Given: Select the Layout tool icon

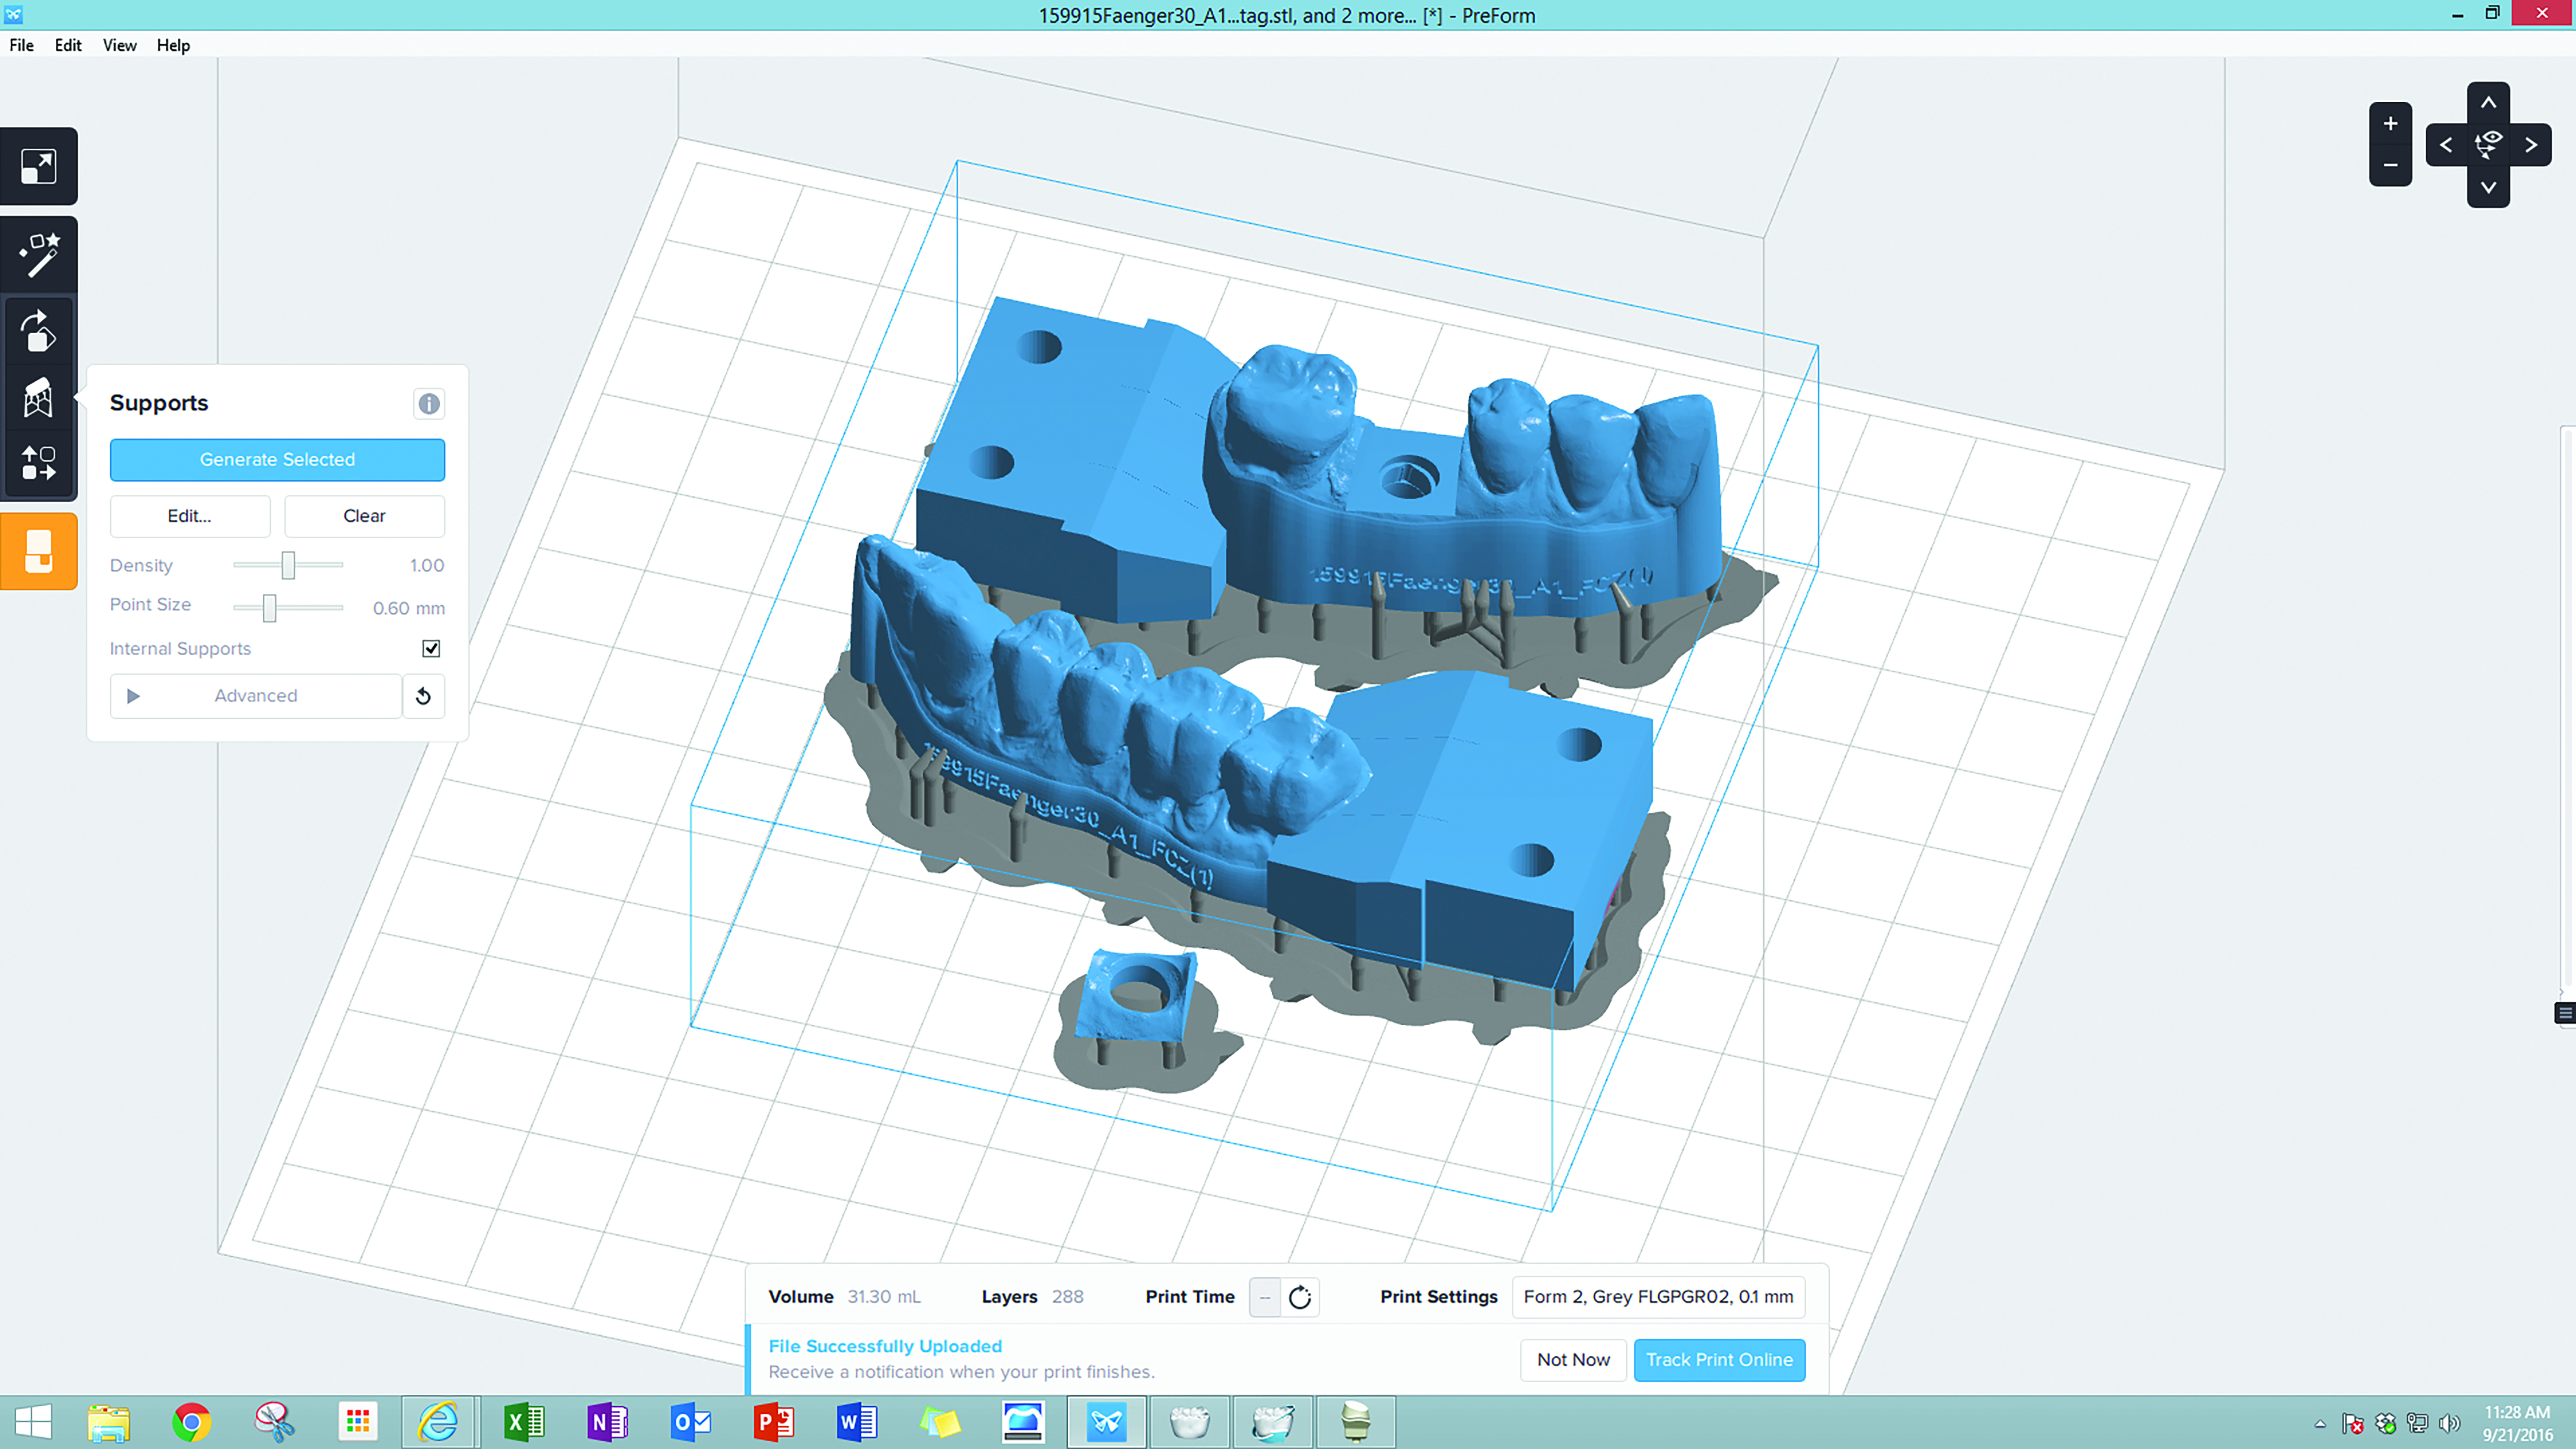Looking at the screenshot, I should [x=38, y=463].
